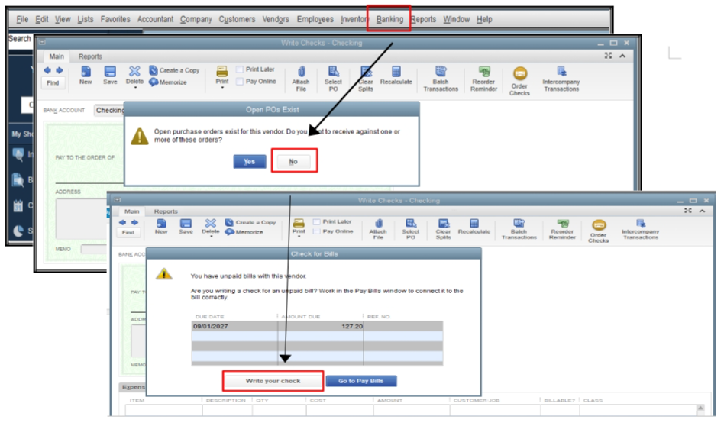The height and width of the screenshot is (426, 724).
Task: Click Create a Copy in front window
Action: click(250, 222)
